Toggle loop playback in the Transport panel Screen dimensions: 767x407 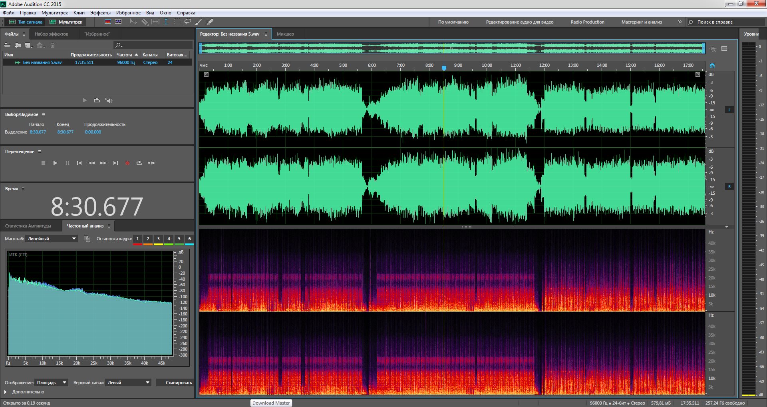139,163
